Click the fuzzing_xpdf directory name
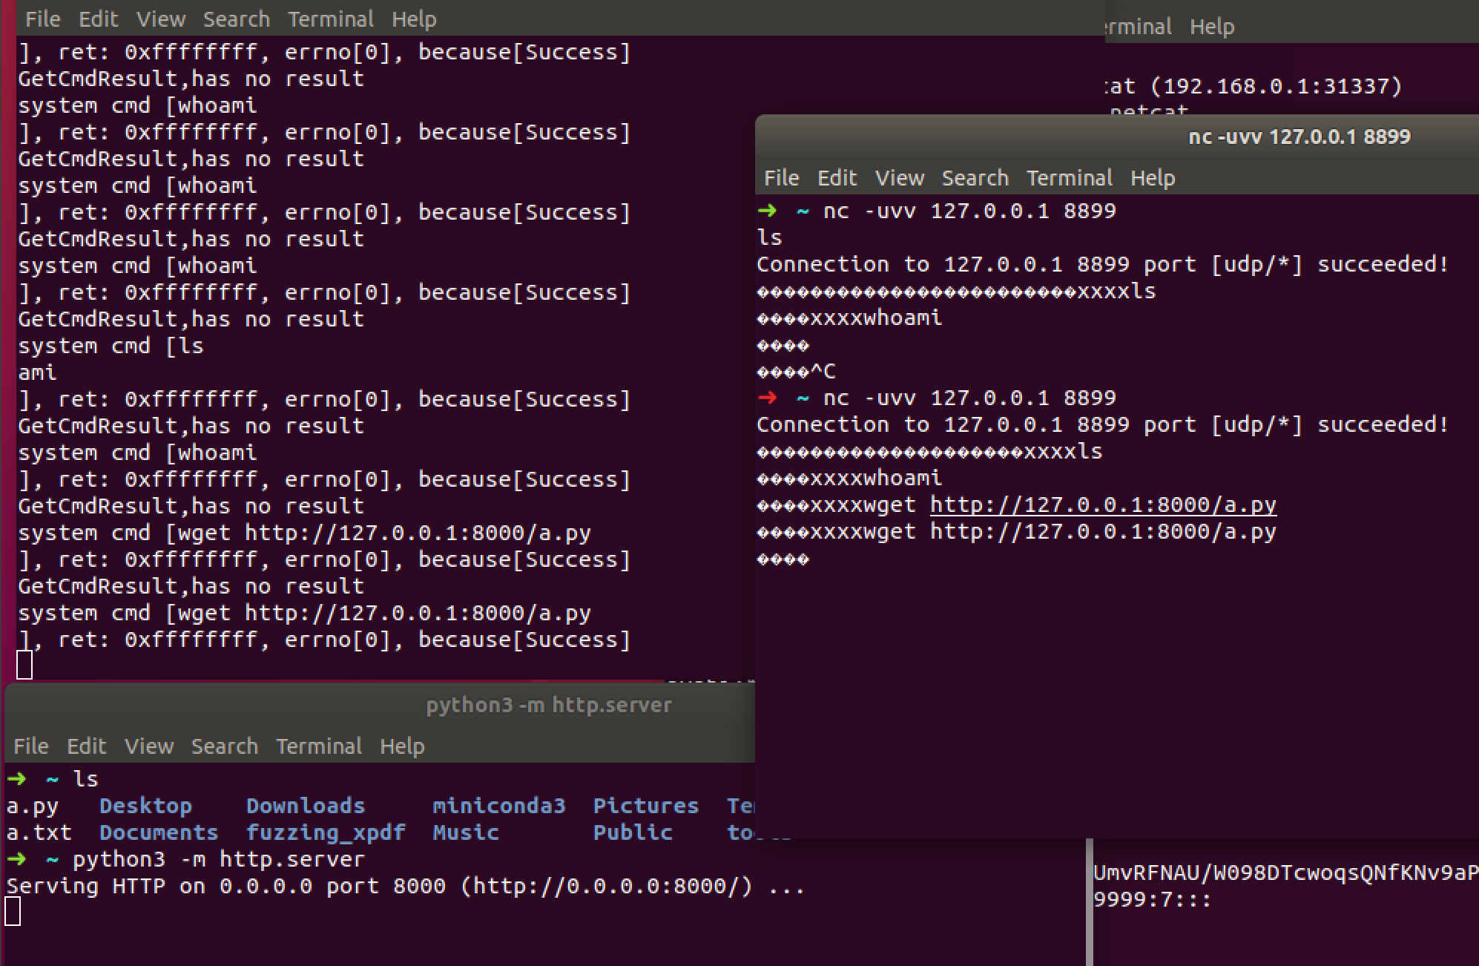The height and width of the screenshot is (966, 1479). [x=326, y=833]
